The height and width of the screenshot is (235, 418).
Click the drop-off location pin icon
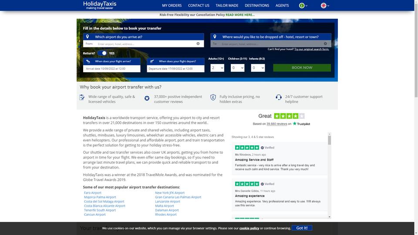215,37
